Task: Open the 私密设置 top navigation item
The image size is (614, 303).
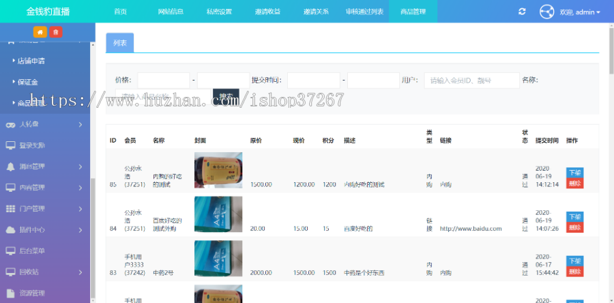Action: (219, 12)
